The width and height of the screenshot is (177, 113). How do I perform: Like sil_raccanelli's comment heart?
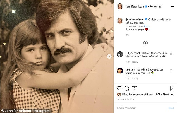(x=171, y=54)
